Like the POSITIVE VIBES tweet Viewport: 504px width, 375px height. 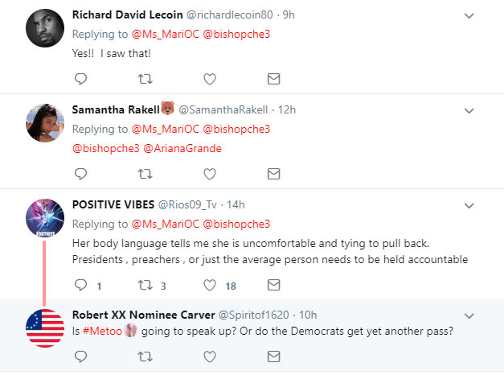coord(209,284)
